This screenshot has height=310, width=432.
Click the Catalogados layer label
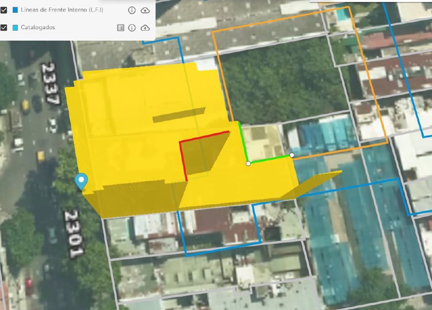point(38,27)
